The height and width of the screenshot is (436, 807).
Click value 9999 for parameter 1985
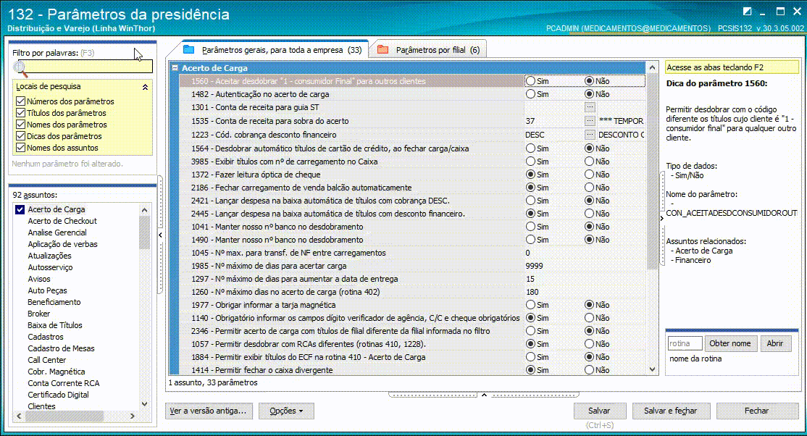[534, 266]
